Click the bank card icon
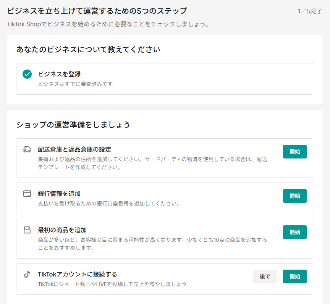330x304 pixels. 27,194
